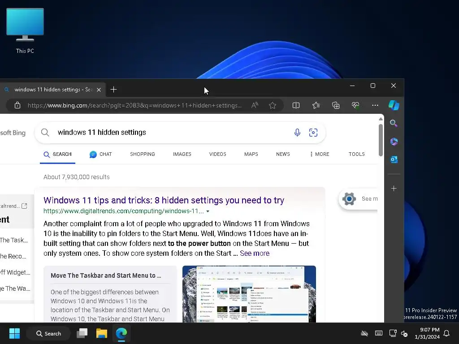
Task: Open Microsoft 365 sidebar app
Action: pyautogui.click(x=394, y=142)
